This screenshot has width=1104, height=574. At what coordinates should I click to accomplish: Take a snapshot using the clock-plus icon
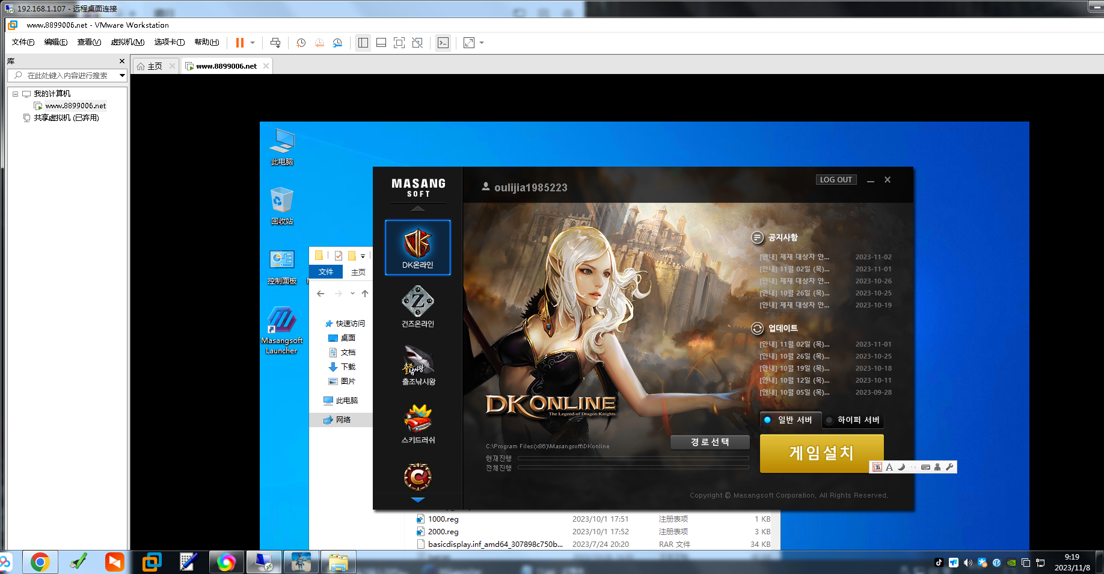coord(301,43)
